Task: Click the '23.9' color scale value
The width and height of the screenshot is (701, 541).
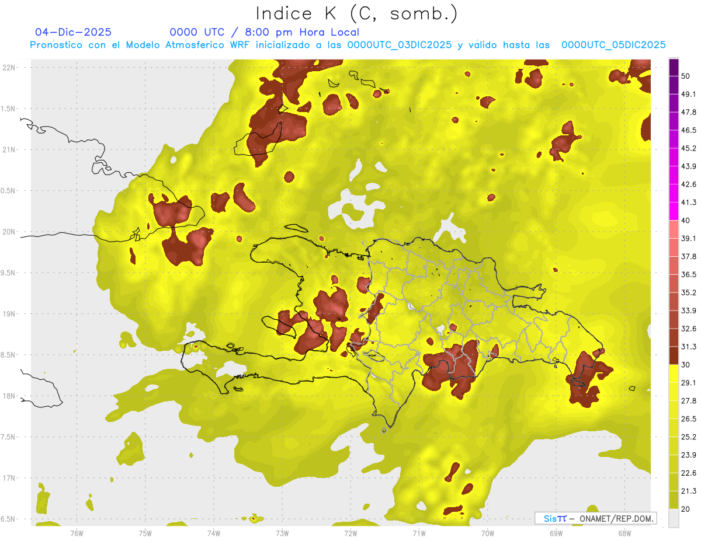Action: click(689, 455)
